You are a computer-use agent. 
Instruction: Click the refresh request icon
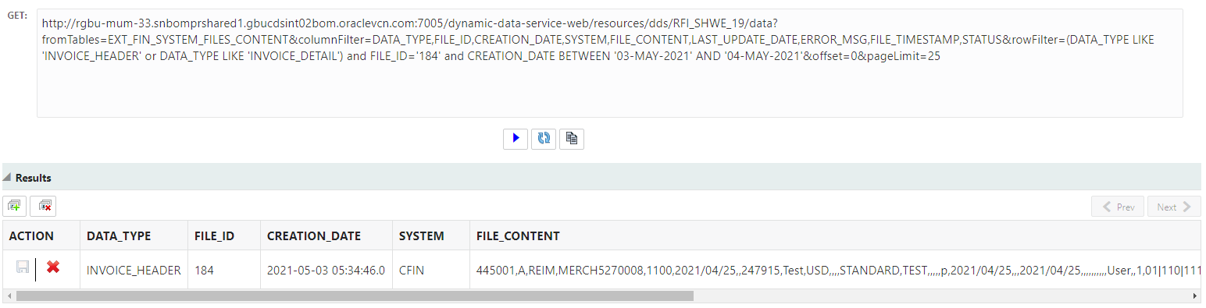[x=544, y=138]
